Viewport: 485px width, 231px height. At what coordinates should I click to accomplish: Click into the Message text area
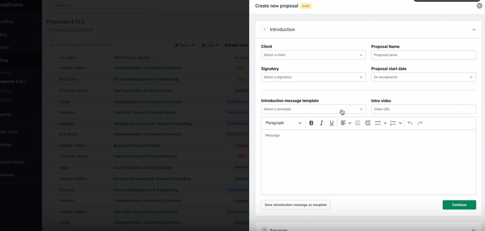[x=368, y=162]
